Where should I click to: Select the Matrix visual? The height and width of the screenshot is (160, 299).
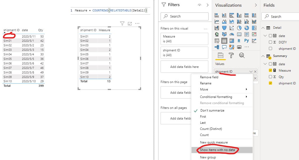click(x=232, y=41)
